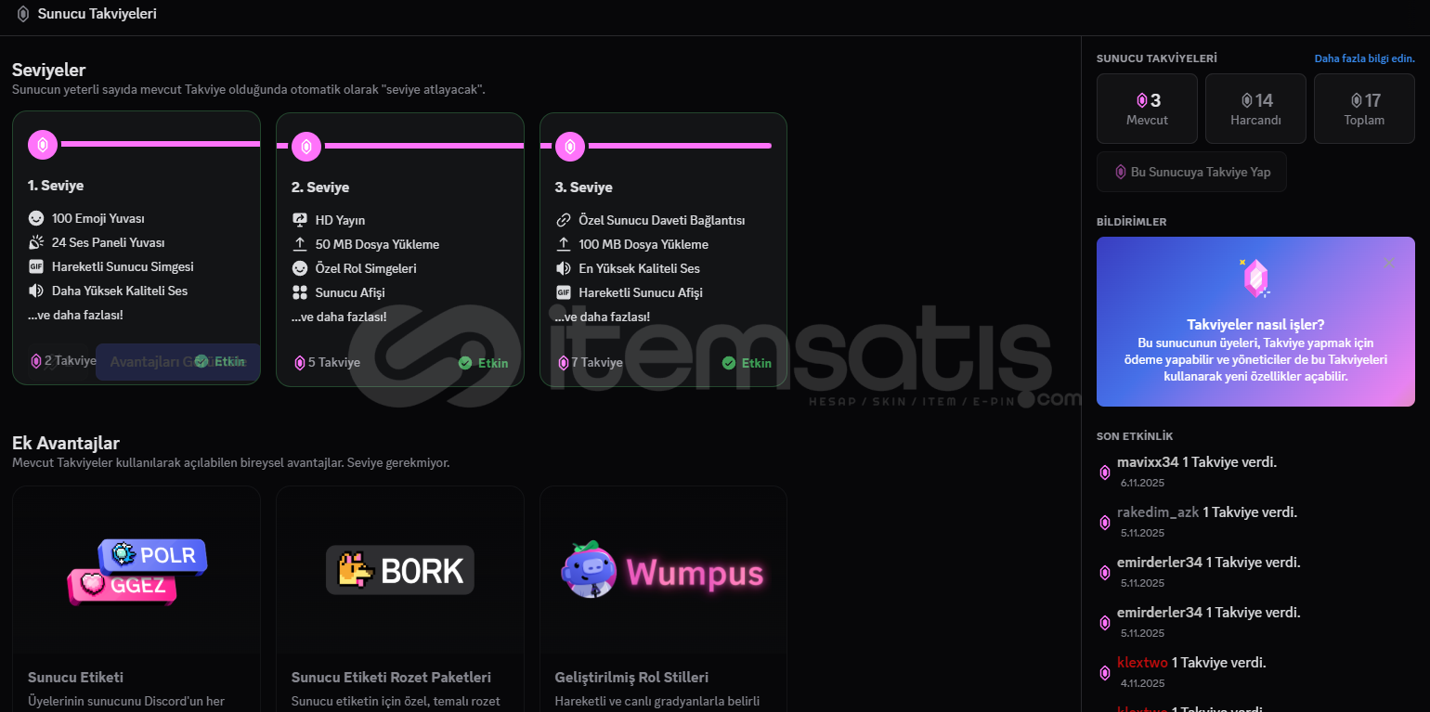Select the Mevcut boosts counter tile
Screen dimensions: 1430x712
pos(1147,109)
